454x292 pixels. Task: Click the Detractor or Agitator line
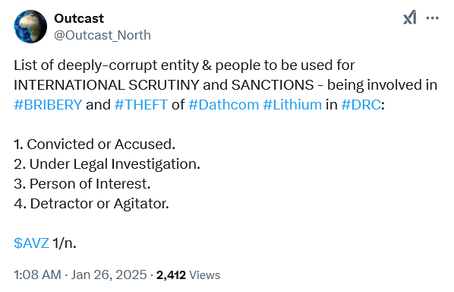(x=91, y=203)
